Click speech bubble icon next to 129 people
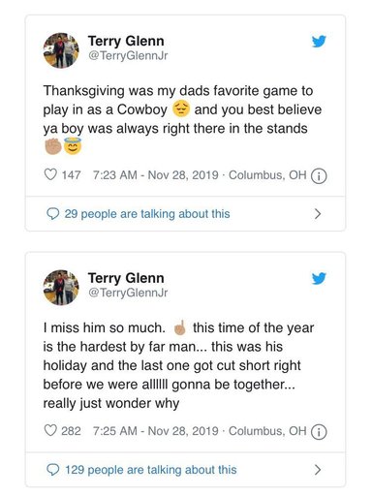The image size is (372, 496). click(53, 470)
